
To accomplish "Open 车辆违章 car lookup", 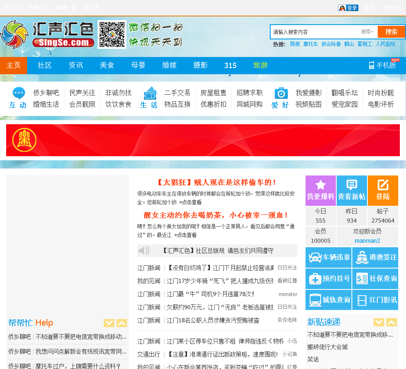I will click(x=328, y=257).
